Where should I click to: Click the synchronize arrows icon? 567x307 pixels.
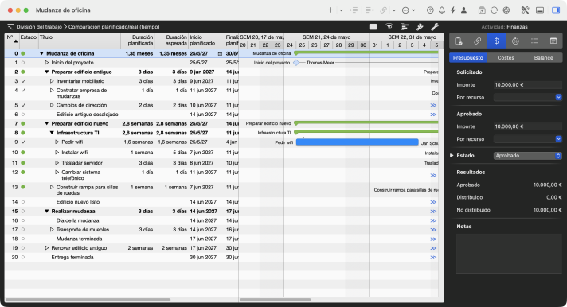(x=494, y=10)
